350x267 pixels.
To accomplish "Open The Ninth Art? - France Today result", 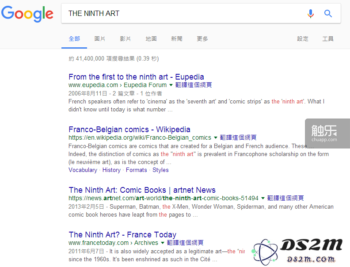I will click(x=122, y=235).
